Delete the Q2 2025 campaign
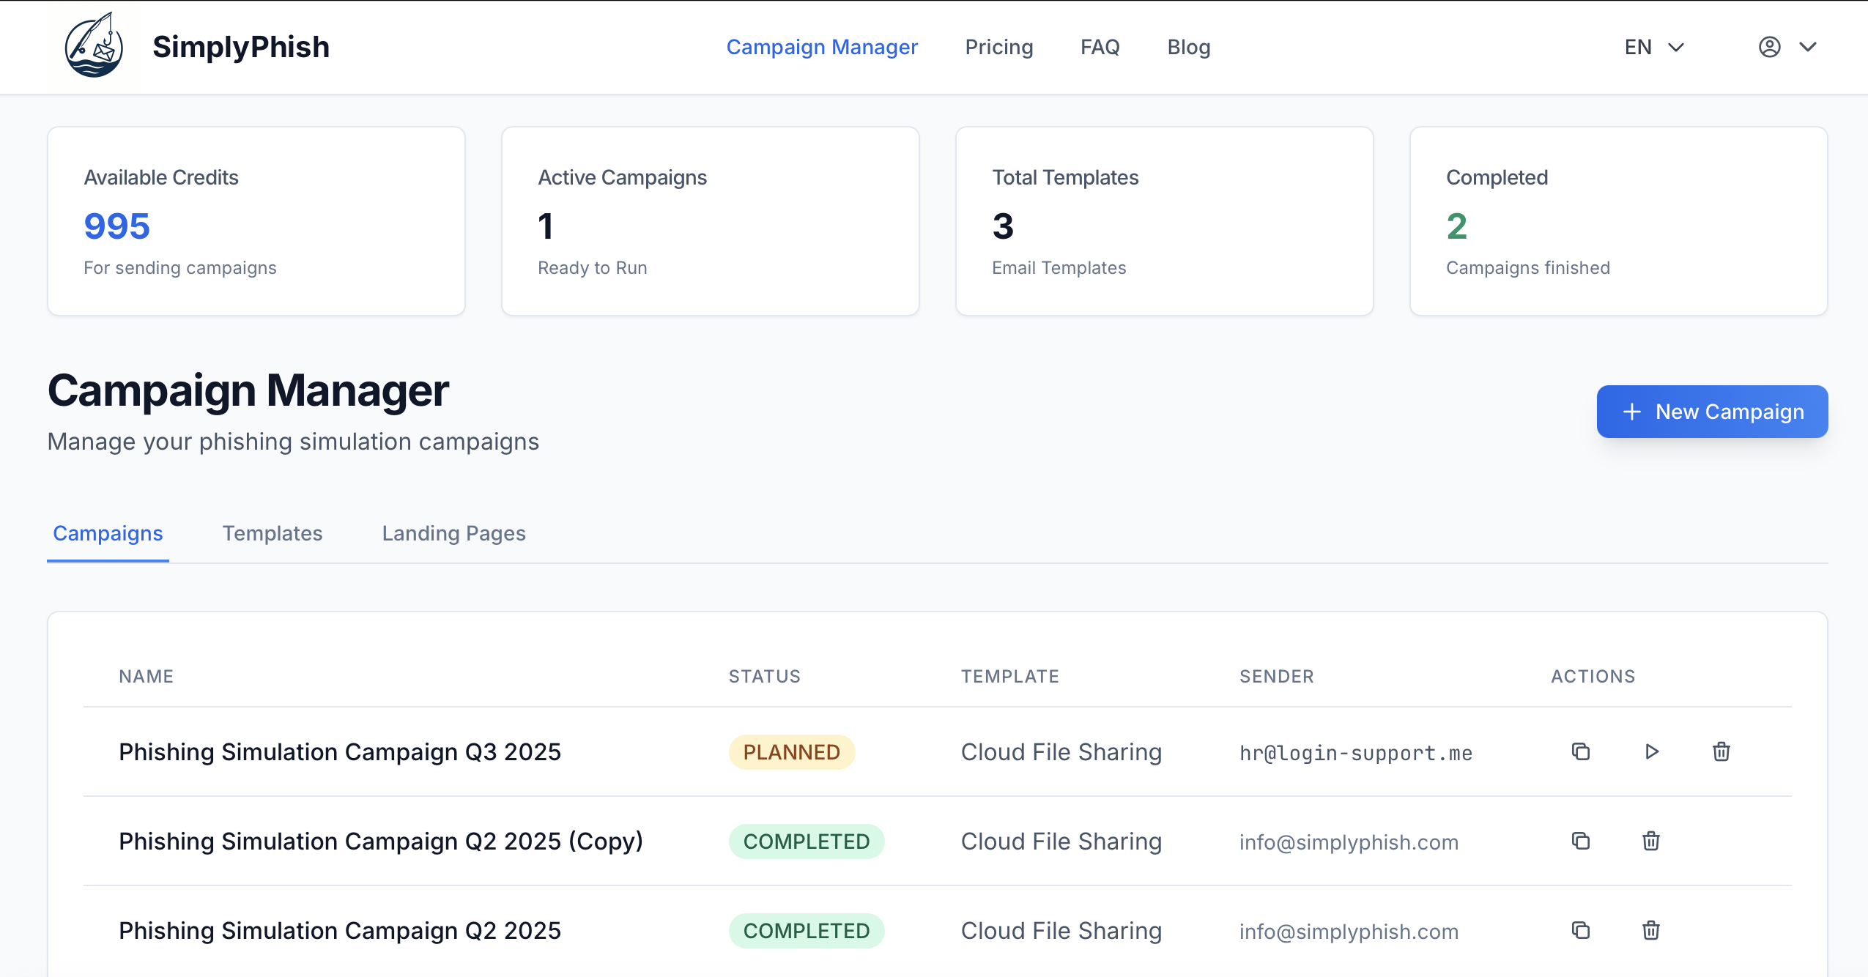 (x=1650, y=930)
